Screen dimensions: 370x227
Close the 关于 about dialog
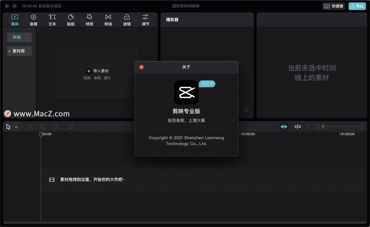pyautogui.click(x=141, y=67)
